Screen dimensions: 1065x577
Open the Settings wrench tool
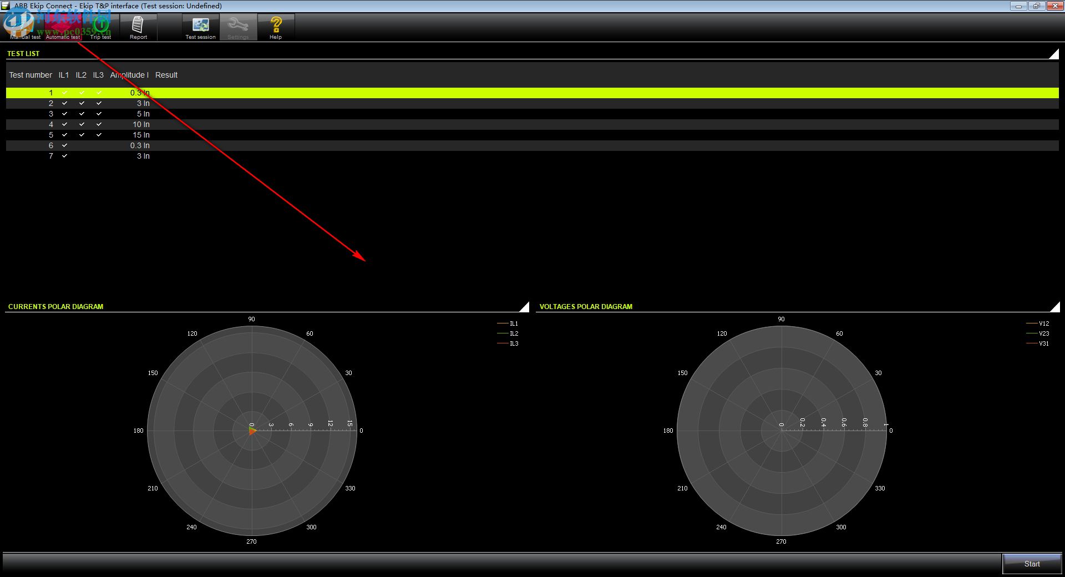tap(238, 27)
